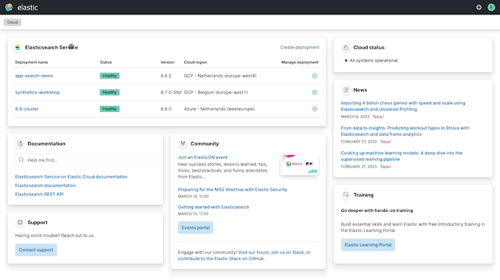This screenshot has height=280, width=500.
Task: Click the ElasticON event thumbnail
Action: point(299,164)
